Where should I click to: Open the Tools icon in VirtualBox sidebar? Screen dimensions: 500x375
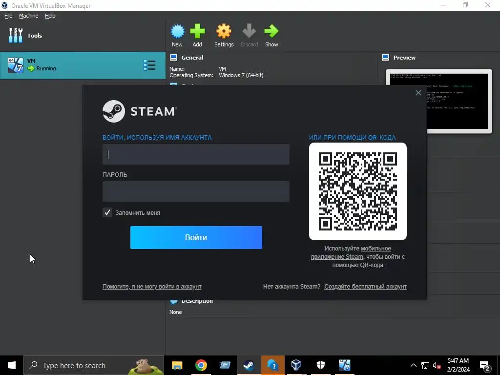16,35
